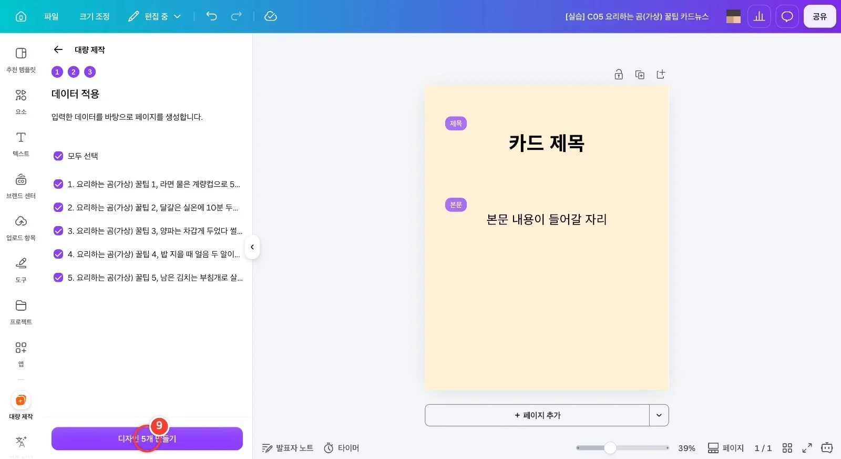Open 앱 apps panel
The height and width of the screenshot is (459, 841).
pos(21,354)
